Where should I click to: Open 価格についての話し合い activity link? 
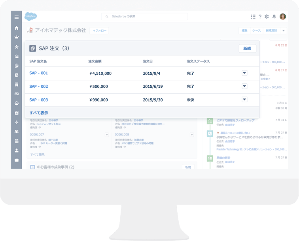235,133
